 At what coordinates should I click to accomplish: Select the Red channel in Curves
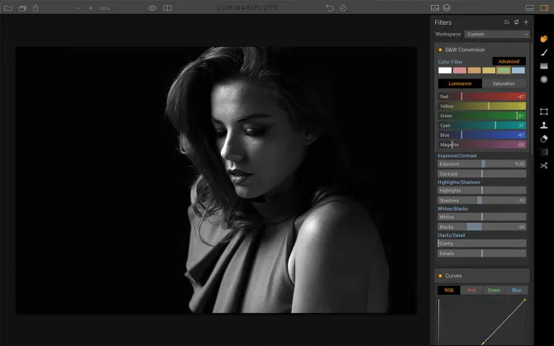point(471,291)
